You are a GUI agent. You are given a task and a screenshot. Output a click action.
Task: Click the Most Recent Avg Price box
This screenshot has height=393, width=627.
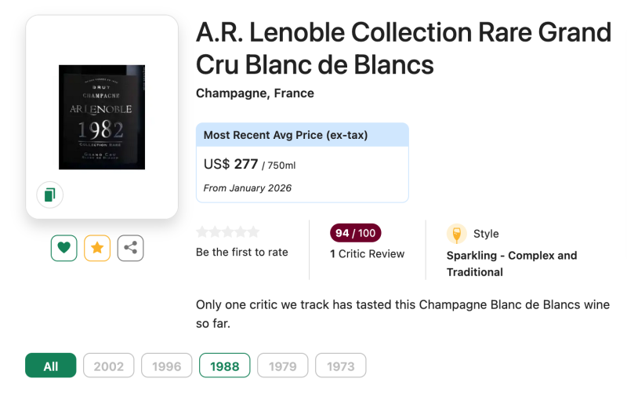(x=302, y=162)
